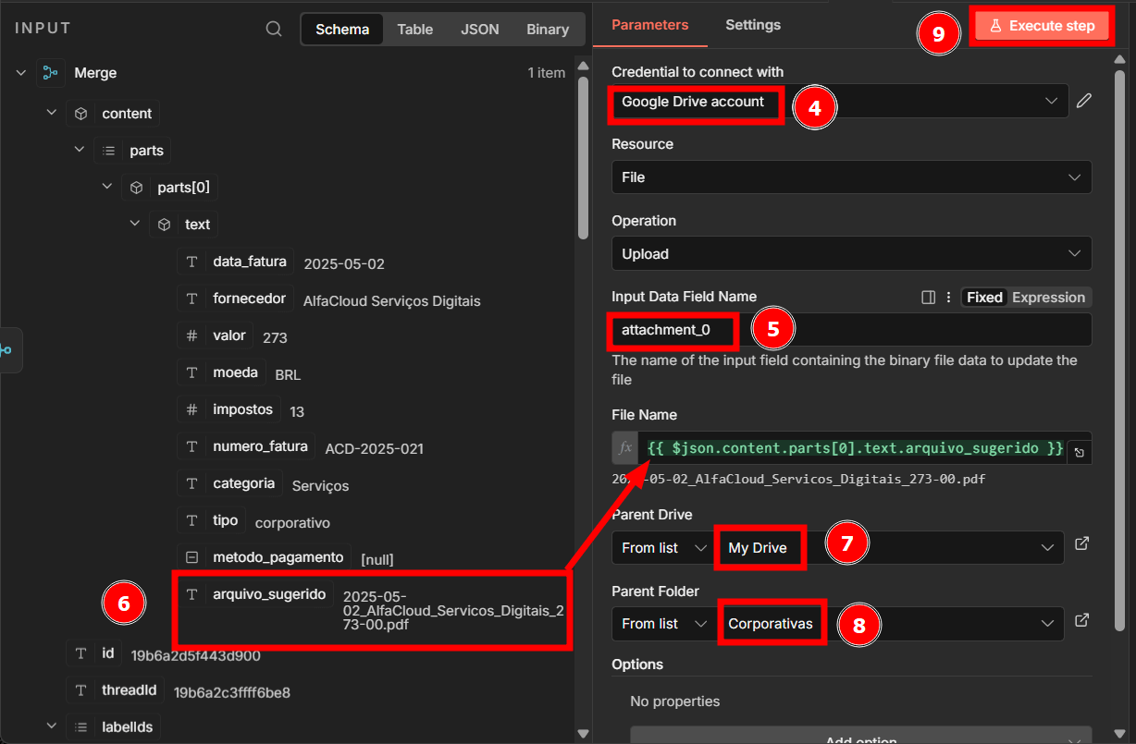Click the text object cube icon
Image resolution: width=1136 pixels, height=744 pixels.
pos(164,225)
